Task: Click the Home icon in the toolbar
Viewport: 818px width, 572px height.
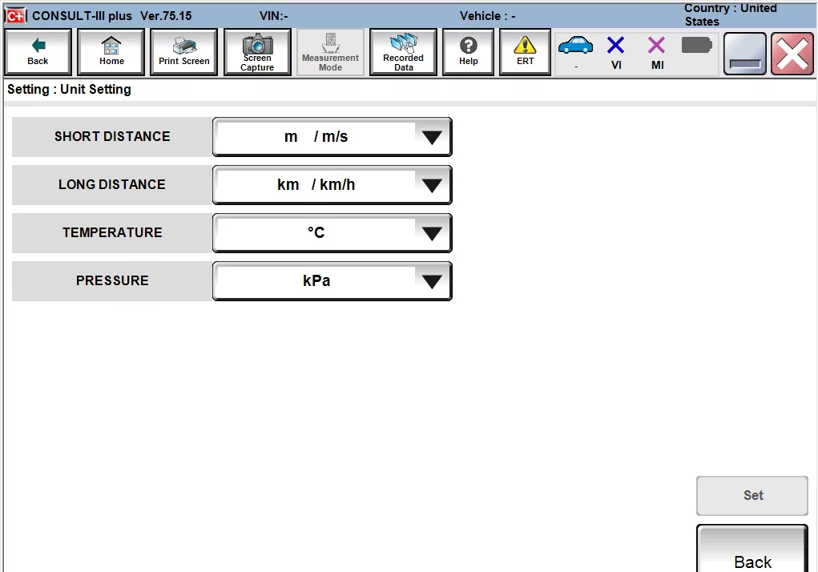Action: point(111,51)
